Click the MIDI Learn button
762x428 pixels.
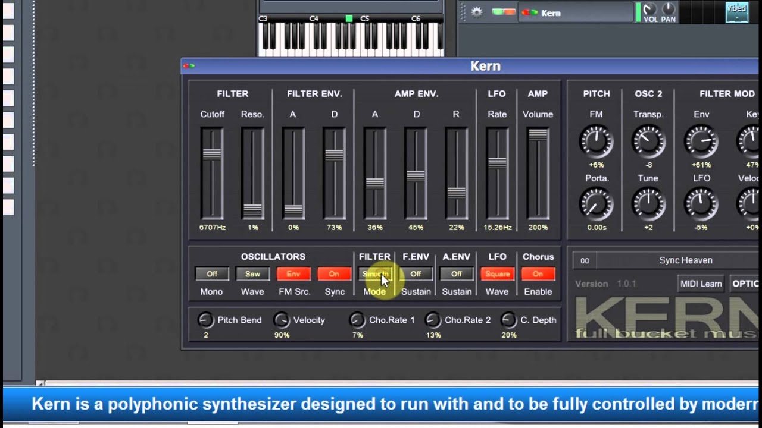click(701, 284)
